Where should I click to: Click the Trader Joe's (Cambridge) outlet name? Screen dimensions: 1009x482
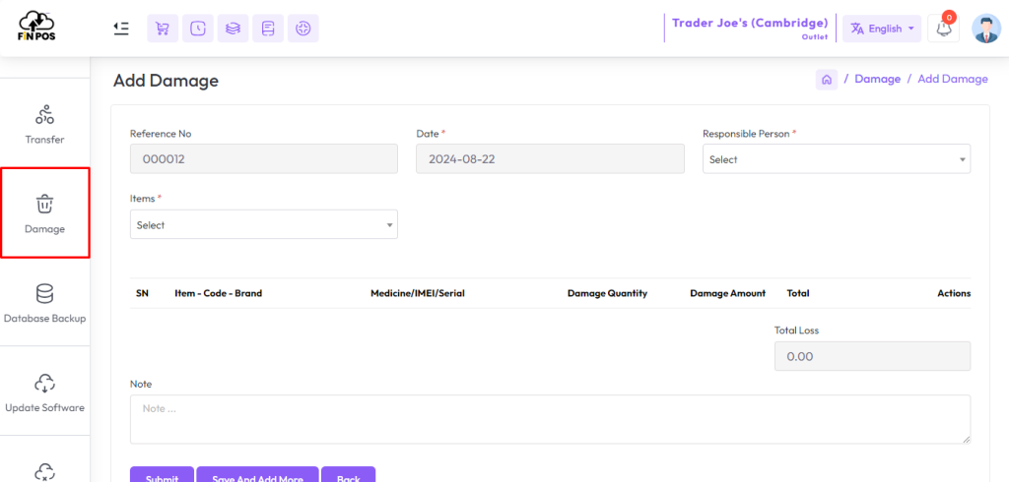tap(750, 24)
